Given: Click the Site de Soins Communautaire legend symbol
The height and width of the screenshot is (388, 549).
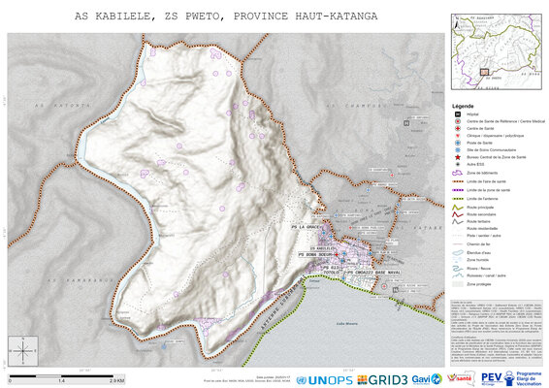Looking at the screenshot, I should [x=457, y=150].
